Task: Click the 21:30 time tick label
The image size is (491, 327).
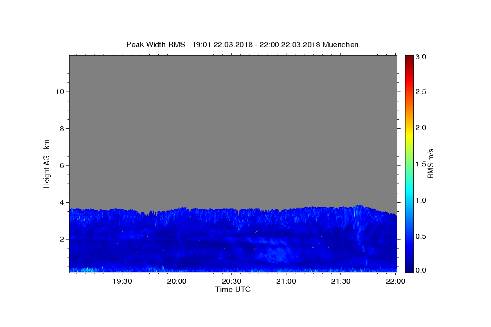Action: [x=340, y=281]
